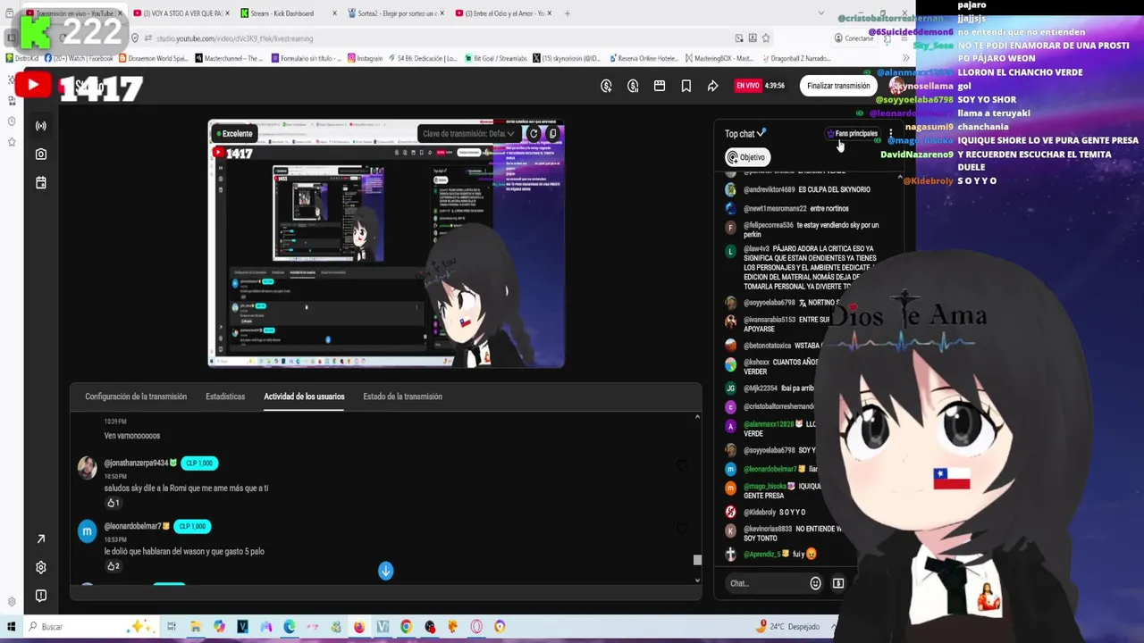Open the Stream (broadcast) icon in left sidebar
This screenshot has height=643, width=1144.
pyautogui.click(x=40, y=126)
